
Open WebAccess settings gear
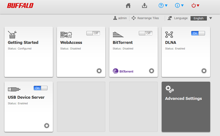pos(99,71)
